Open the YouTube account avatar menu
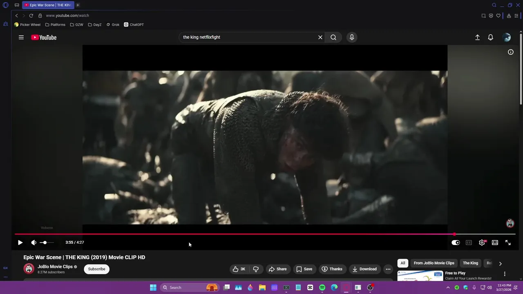Viewport: 523px width, 294px height. coord(507,37)
